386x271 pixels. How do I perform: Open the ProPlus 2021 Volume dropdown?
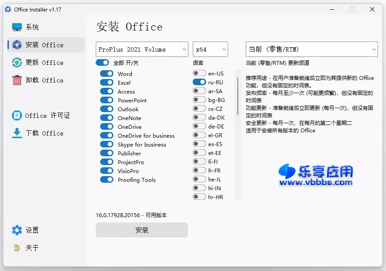point(142,49)
